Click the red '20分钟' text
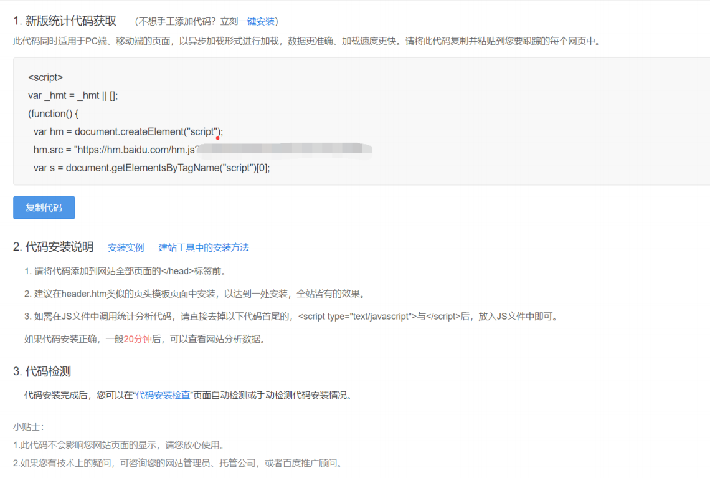Image resolution: width=710 pixels, height=478 pixels. tap(138, 339)
